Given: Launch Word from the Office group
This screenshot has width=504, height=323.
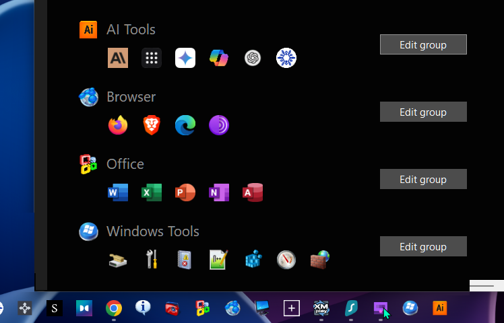Looking at the screenshot, I should click(118, 192).
